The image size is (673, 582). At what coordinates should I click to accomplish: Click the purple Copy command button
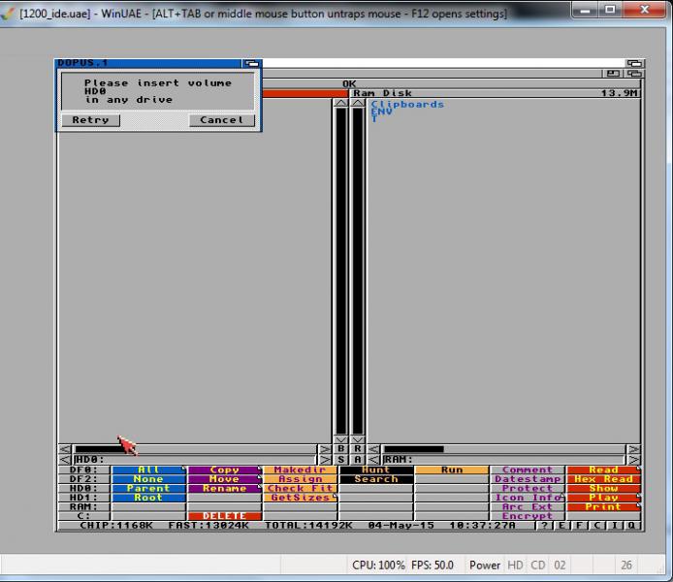(x=224, y=470)
